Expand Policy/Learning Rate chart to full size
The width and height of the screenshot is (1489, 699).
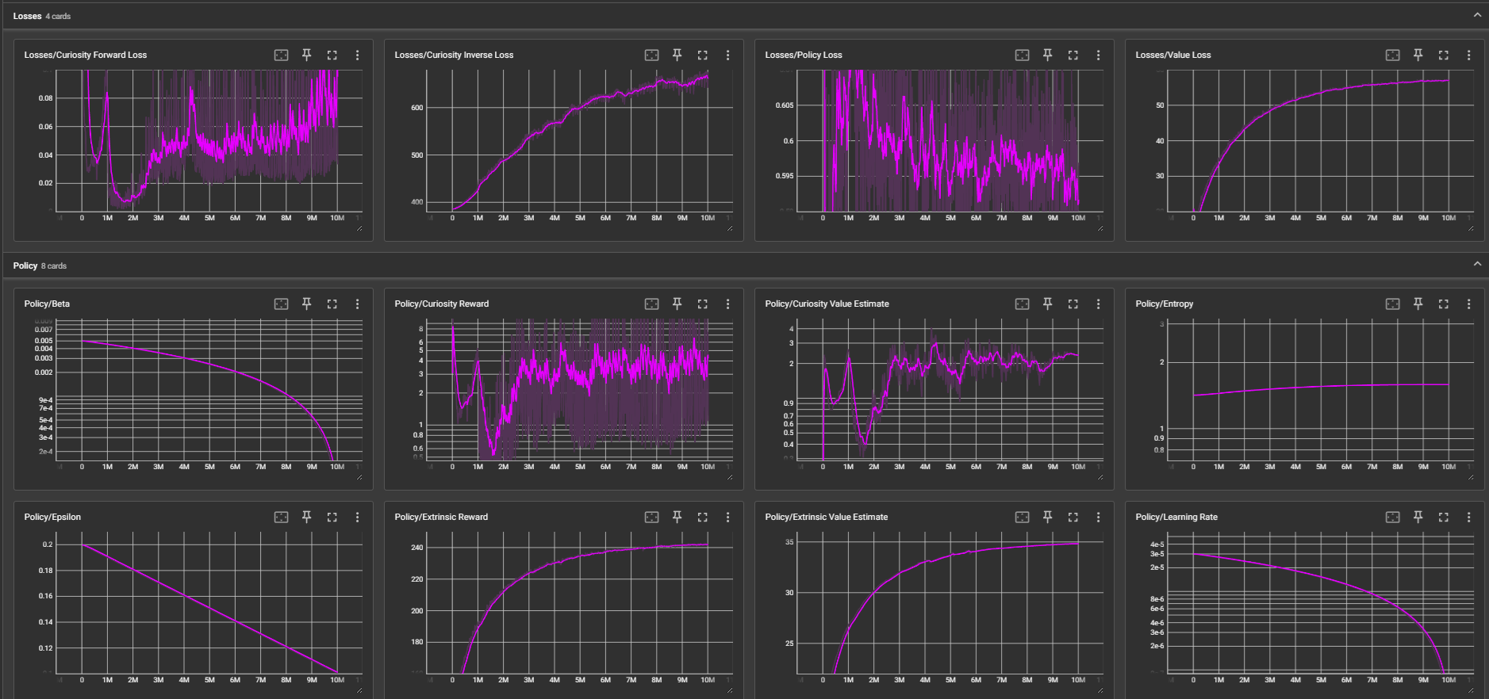(x=1443, y=517)
